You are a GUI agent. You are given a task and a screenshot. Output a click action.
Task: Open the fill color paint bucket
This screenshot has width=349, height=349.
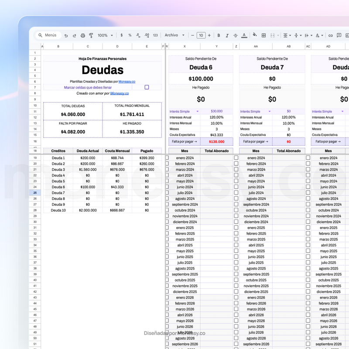(x=255, y=35)
